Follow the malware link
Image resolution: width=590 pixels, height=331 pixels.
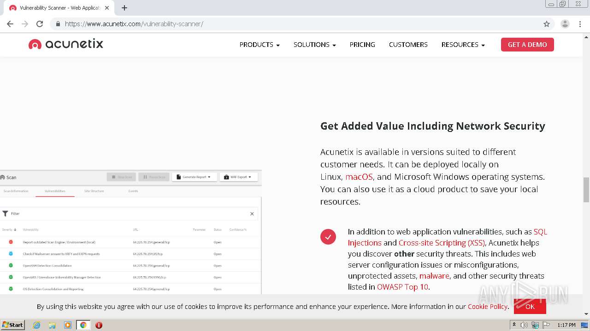pos(434,276)
